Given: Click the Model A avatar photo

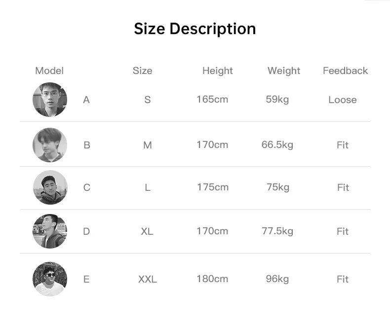Looking at the screenshot, I should point(50,100).
